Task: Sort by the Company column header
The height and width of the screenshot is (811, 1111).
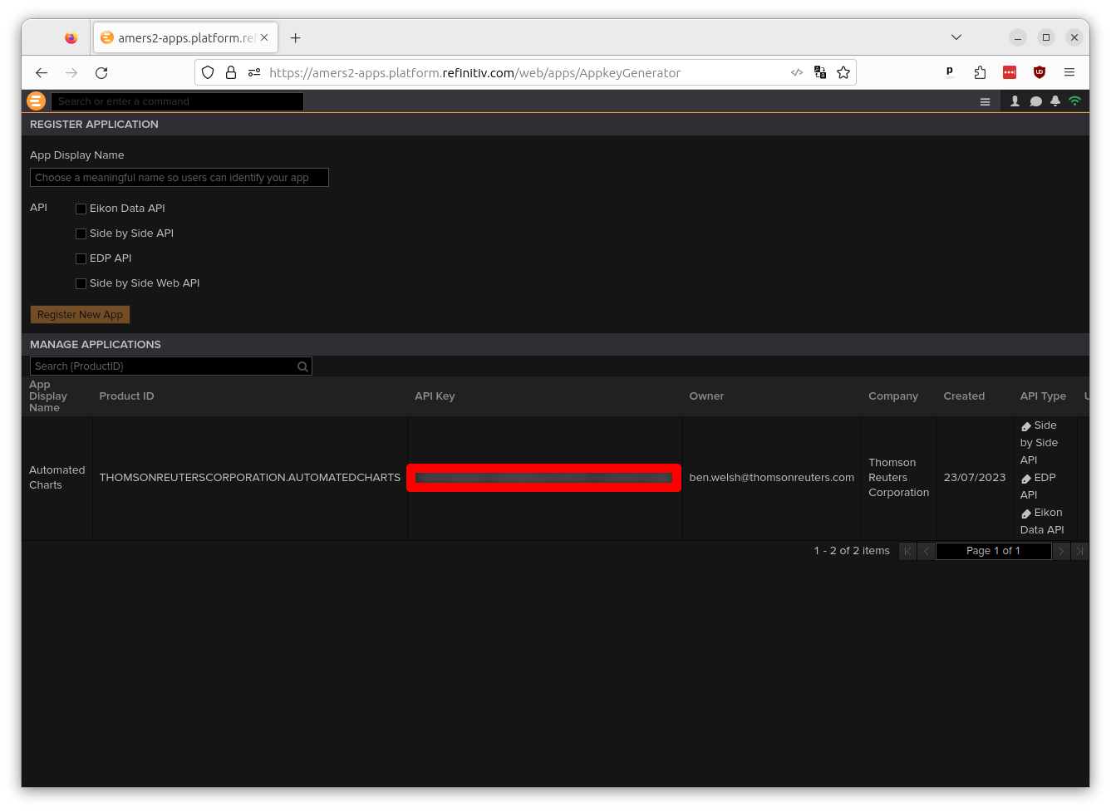Action: pyautogui.click(x=893, y=396)
